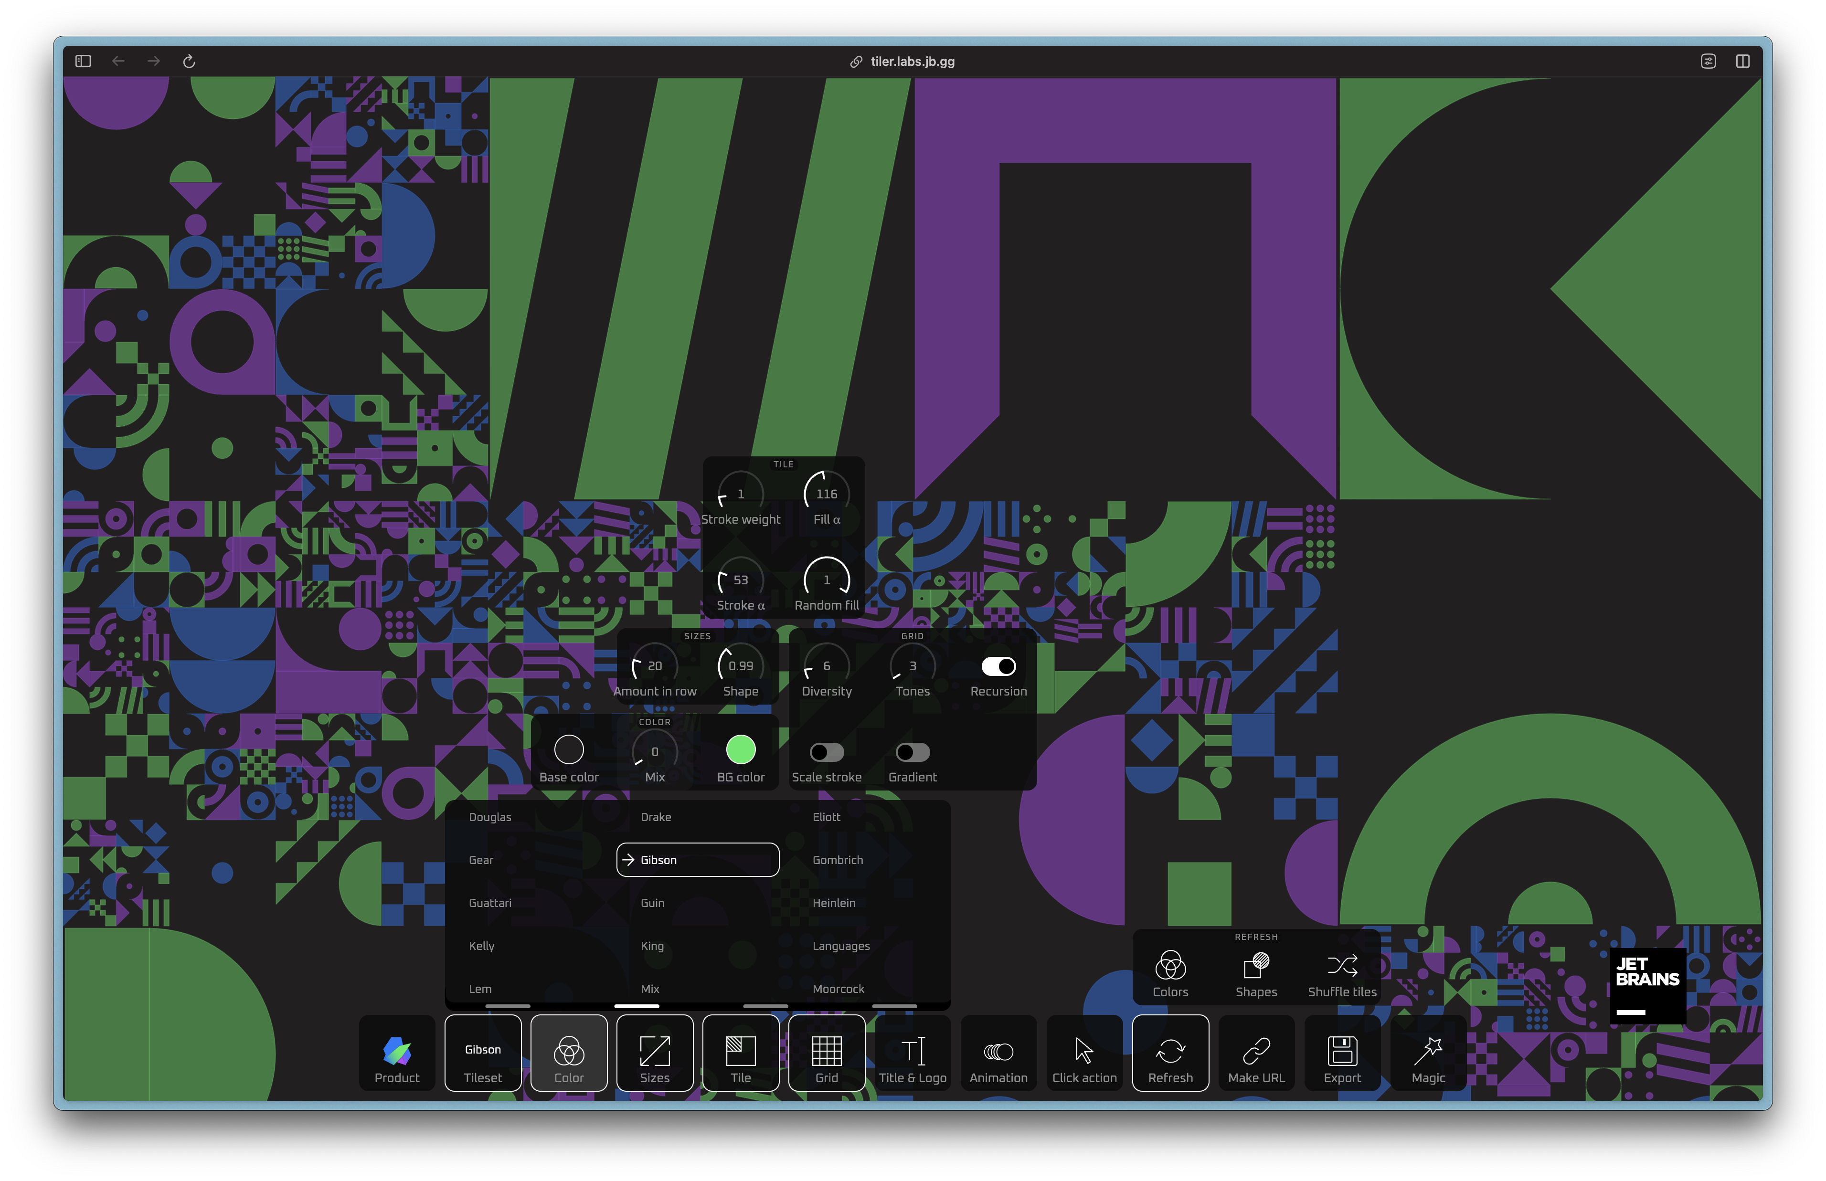The width and height of the screenshot is (1826, 1181).
Task: Choose Kelly from tileset list
Action: [481, 946]
